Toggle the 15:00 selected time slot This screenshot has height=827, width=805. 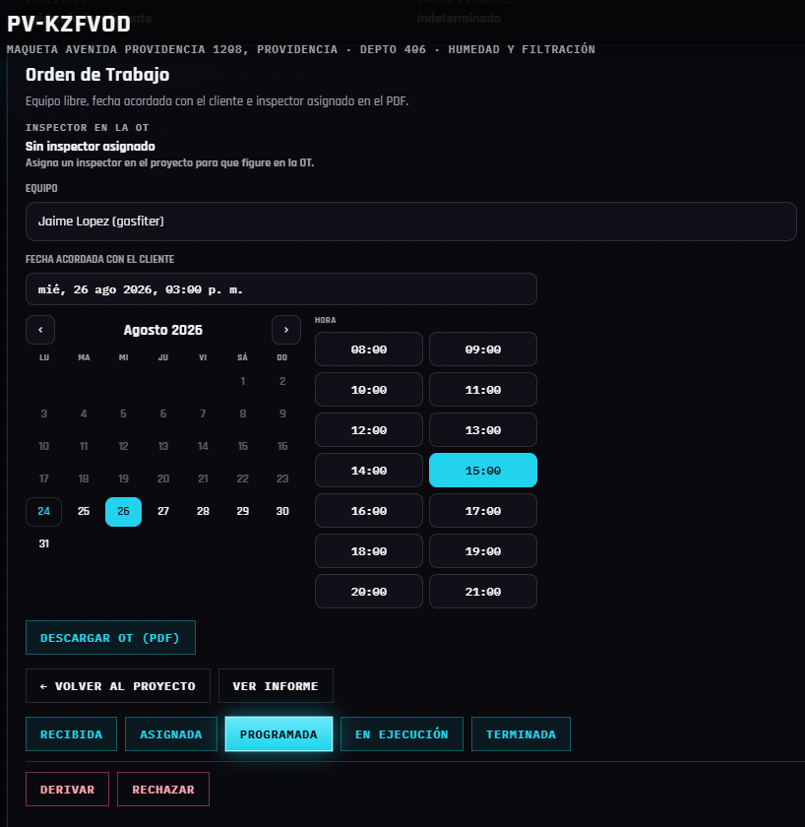tap(483, 470)
